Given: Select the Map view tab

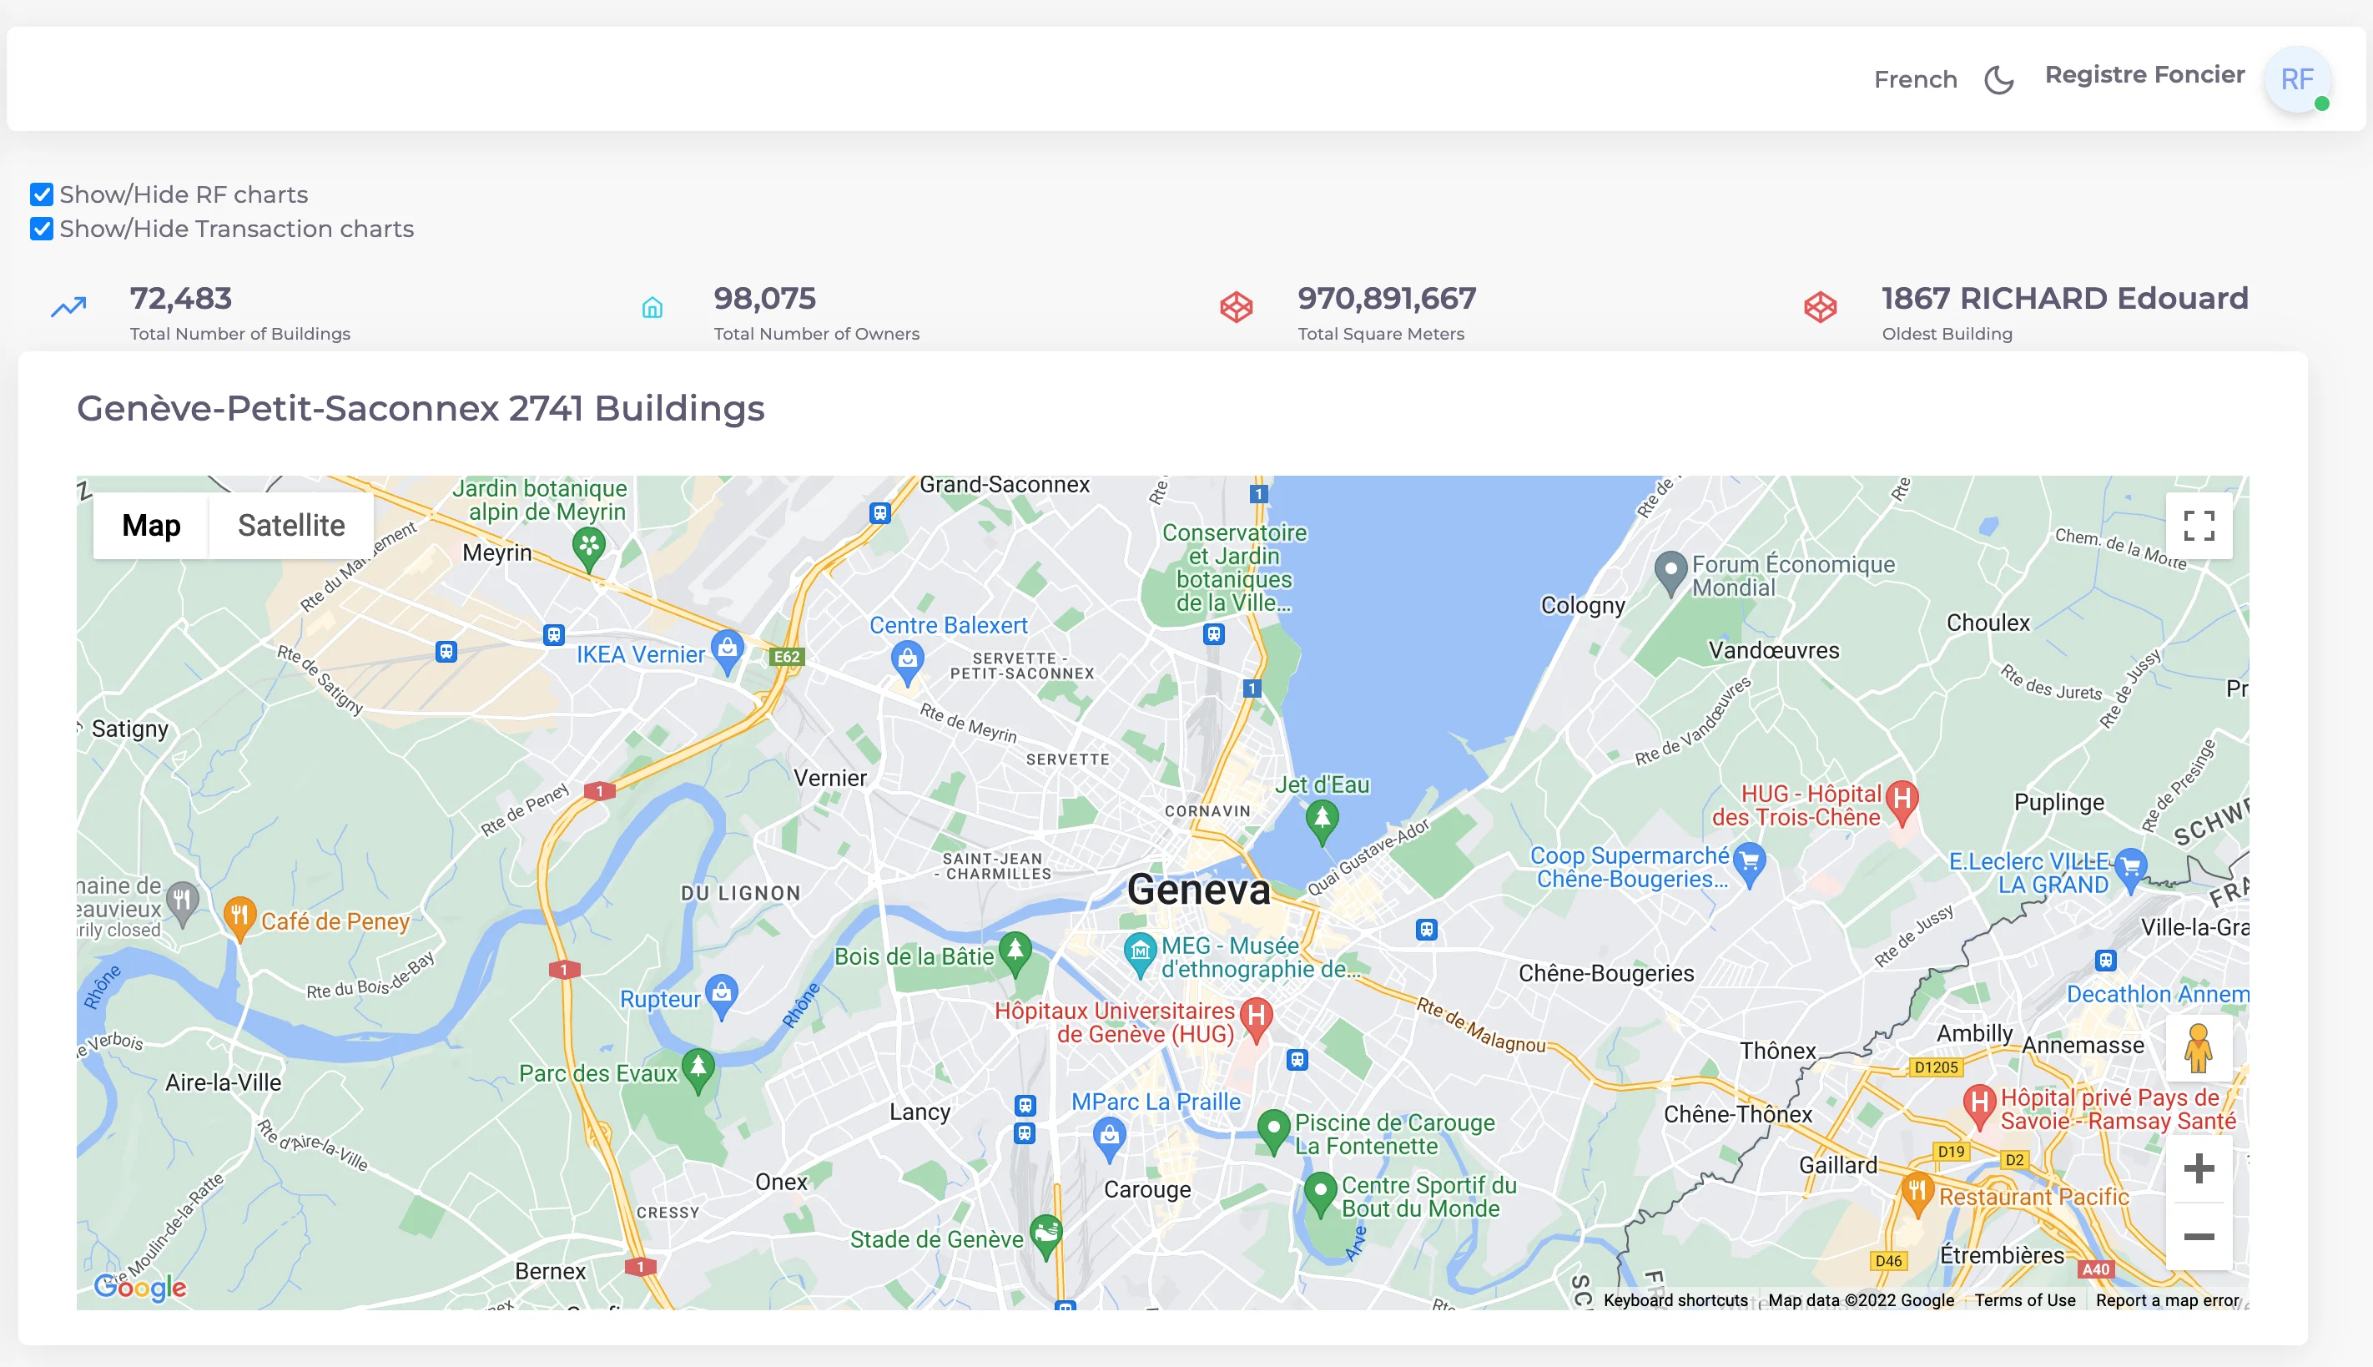Looking at the screenshot, I should pyautogui.click(x=150, y=525).
